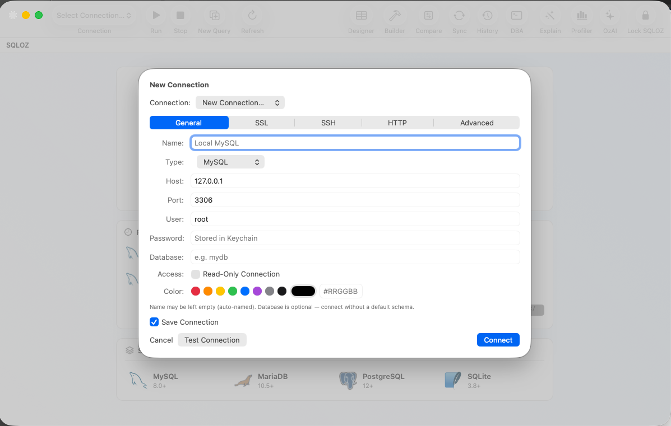Click the Test Connection button

click(212, 340)
